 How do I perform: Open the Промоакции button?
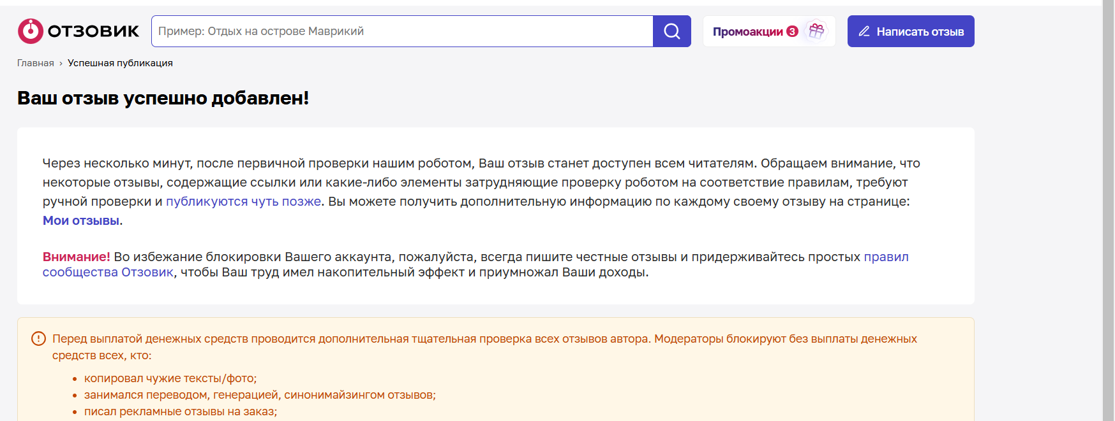769,31
